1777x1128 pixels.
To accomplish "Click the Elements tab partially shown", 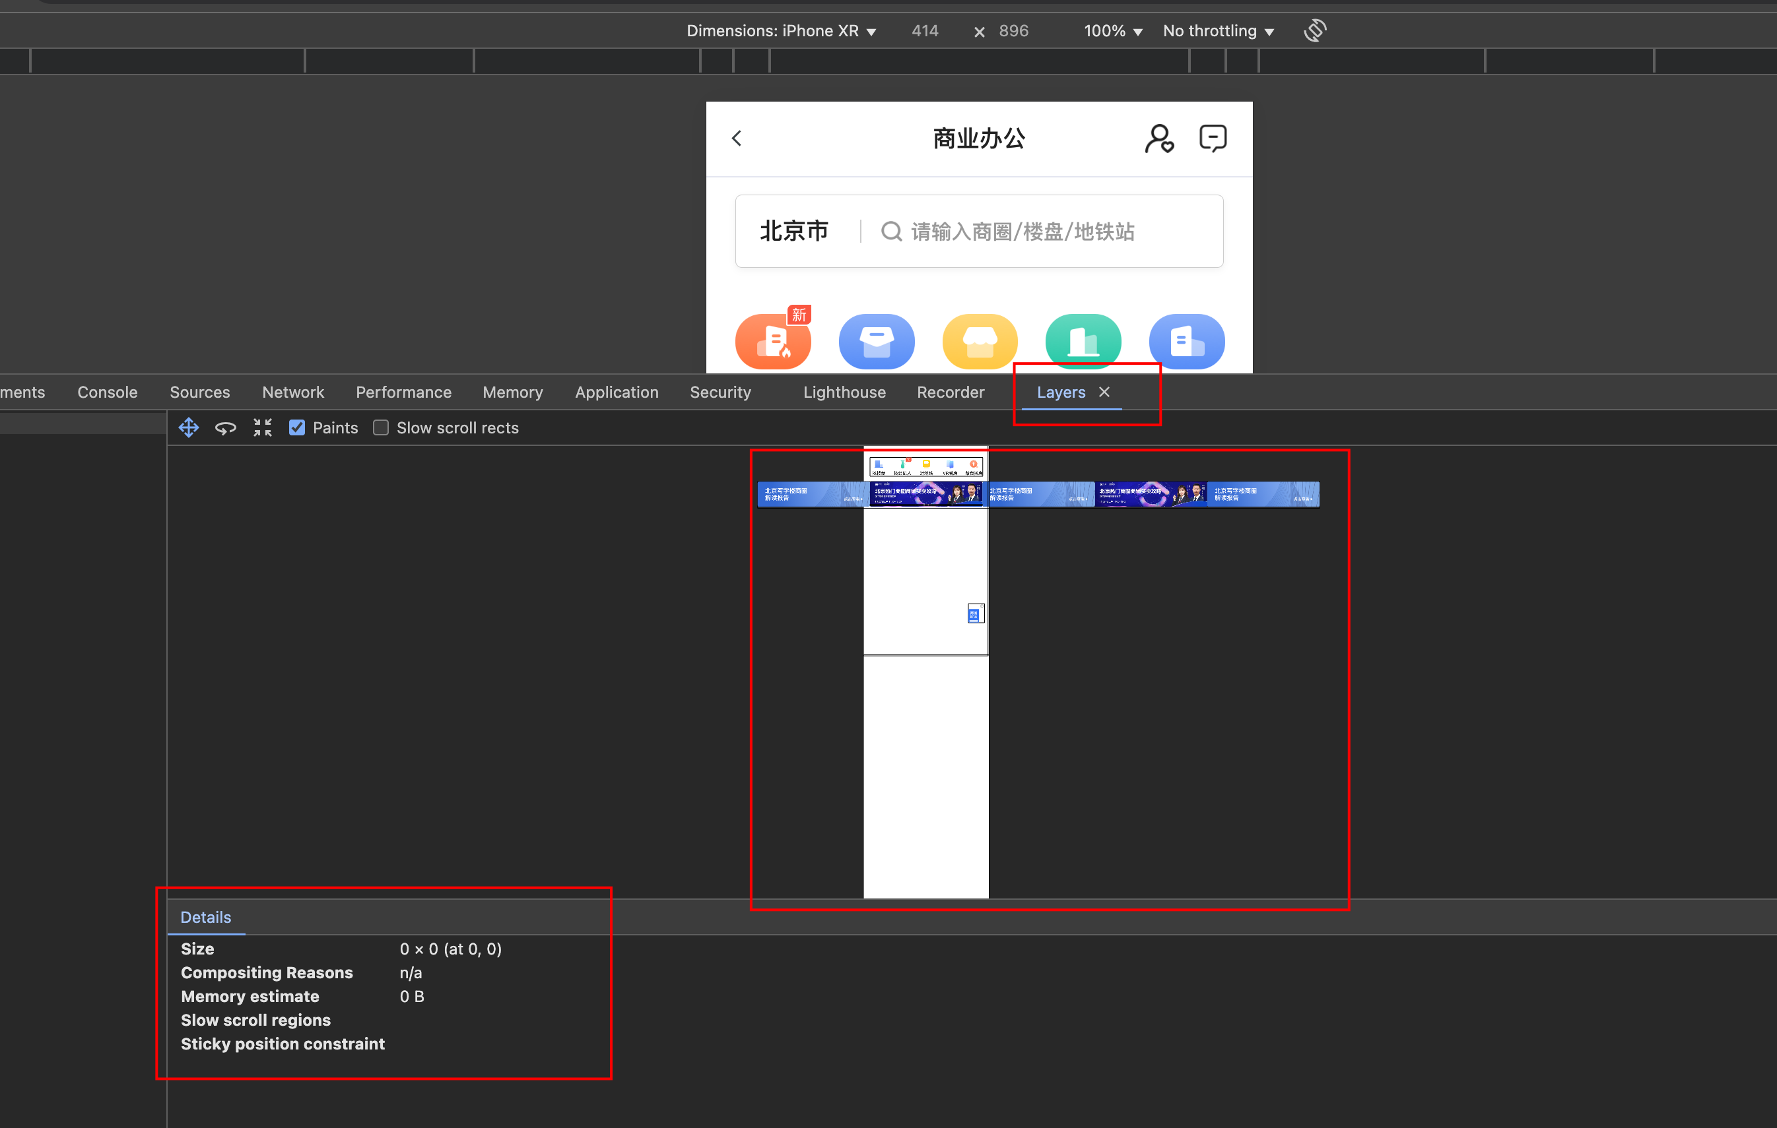I will click(22, 392).
